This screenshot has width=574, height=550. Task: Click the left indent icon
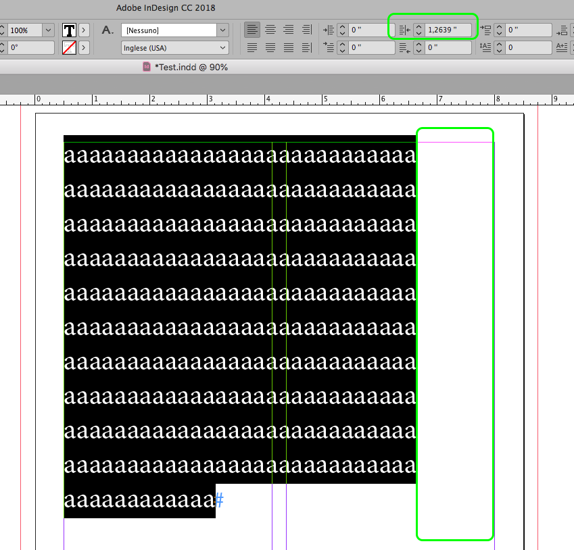pyautogui.click(x=329, y=30)
